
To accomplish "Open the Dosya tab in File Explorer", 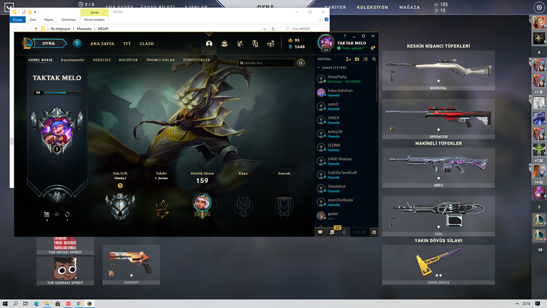I will pos(18,20).
